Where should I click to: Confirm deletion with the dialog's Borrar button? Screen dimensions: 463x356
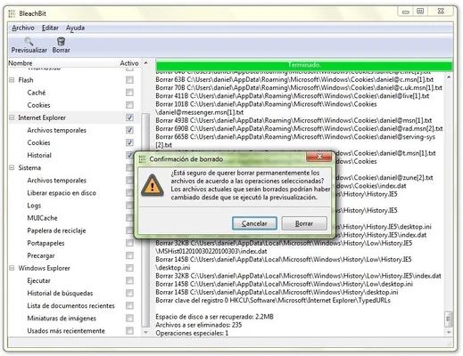tap(304, 223)
